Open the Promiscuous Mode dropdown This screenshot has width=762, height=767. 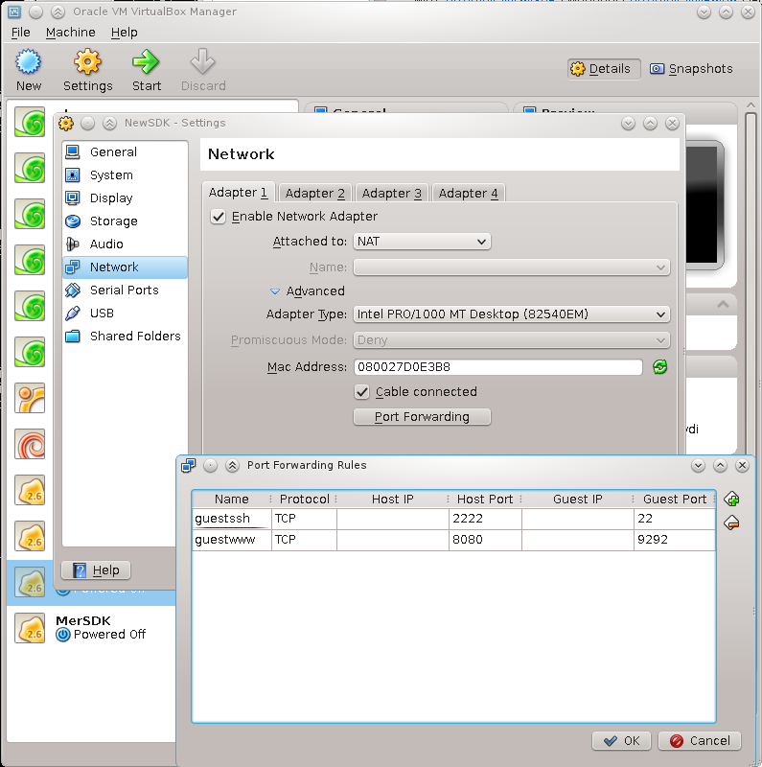(x=512, y=340)
